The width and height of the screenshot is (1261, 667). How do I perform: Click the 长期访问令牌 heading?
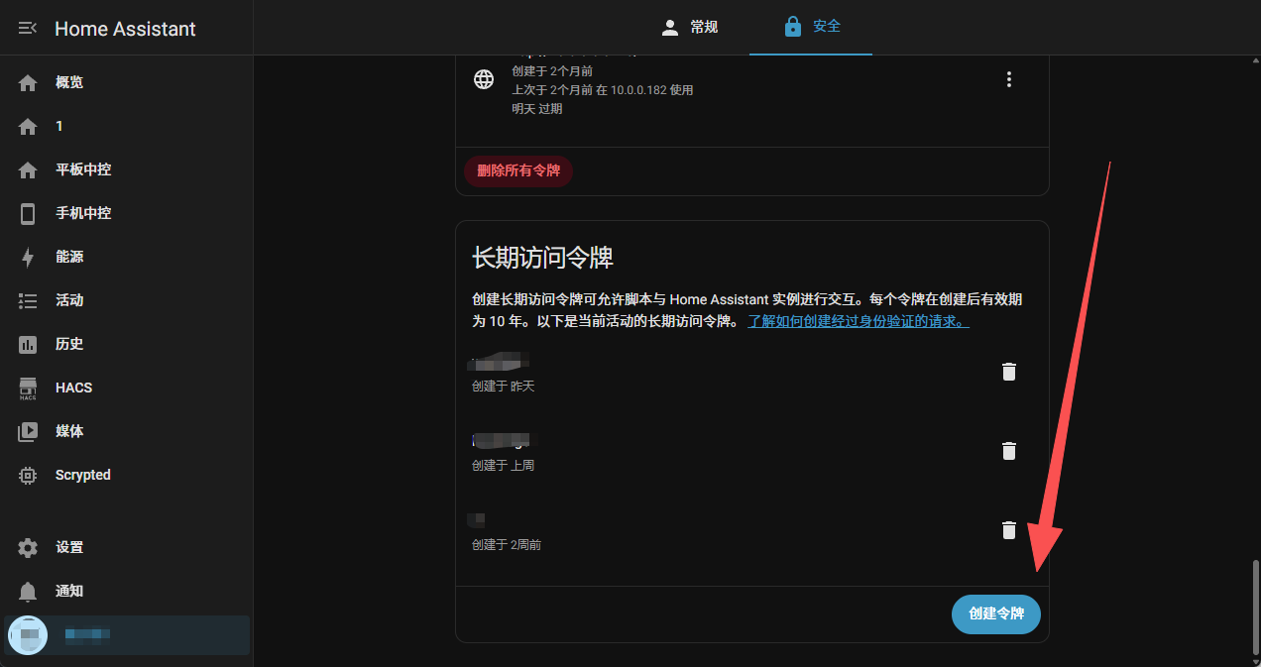click(x=542, y=258)
